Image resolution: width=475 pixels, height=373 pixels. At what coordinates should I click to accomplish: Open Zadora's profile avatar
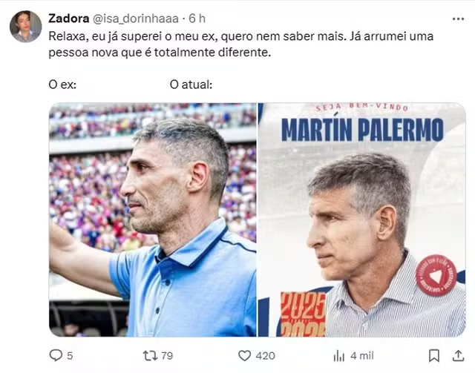(x=26, y=27)
